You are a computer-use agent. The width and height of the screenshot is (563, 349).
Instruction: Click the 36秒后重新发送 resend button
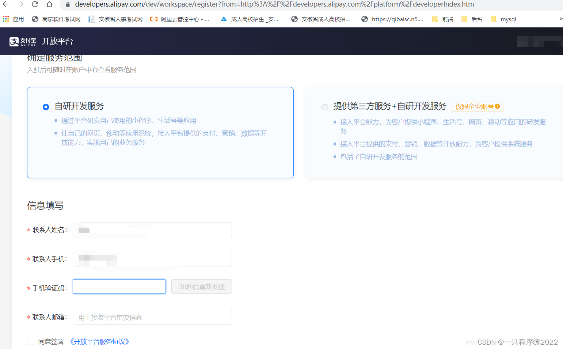click(x=201, y=287)
